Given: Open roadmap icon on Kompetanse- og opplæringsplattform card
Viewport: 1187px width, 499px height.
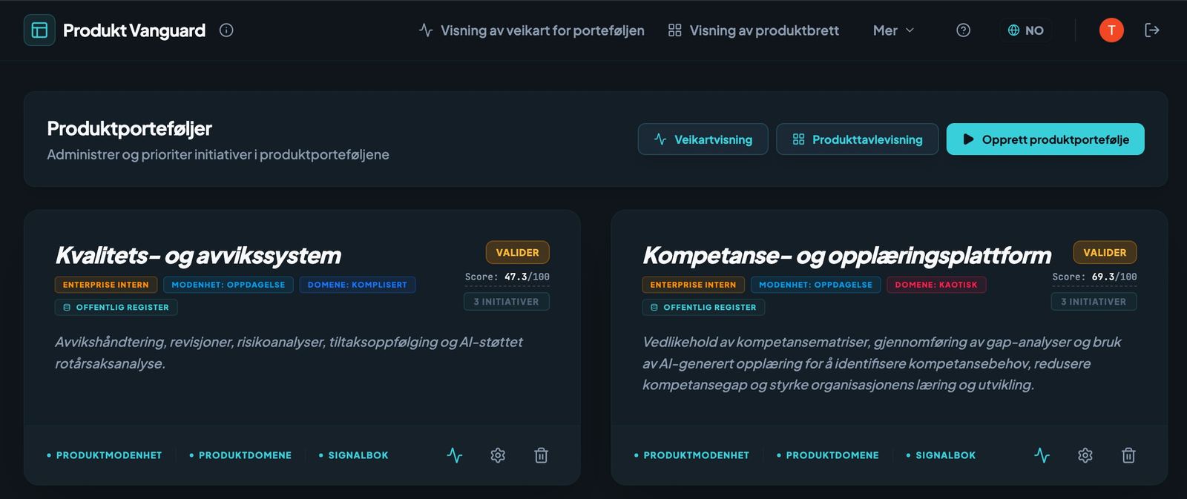Looking at the screenshot, I should pyautogui.click(x=1042, y=455).
